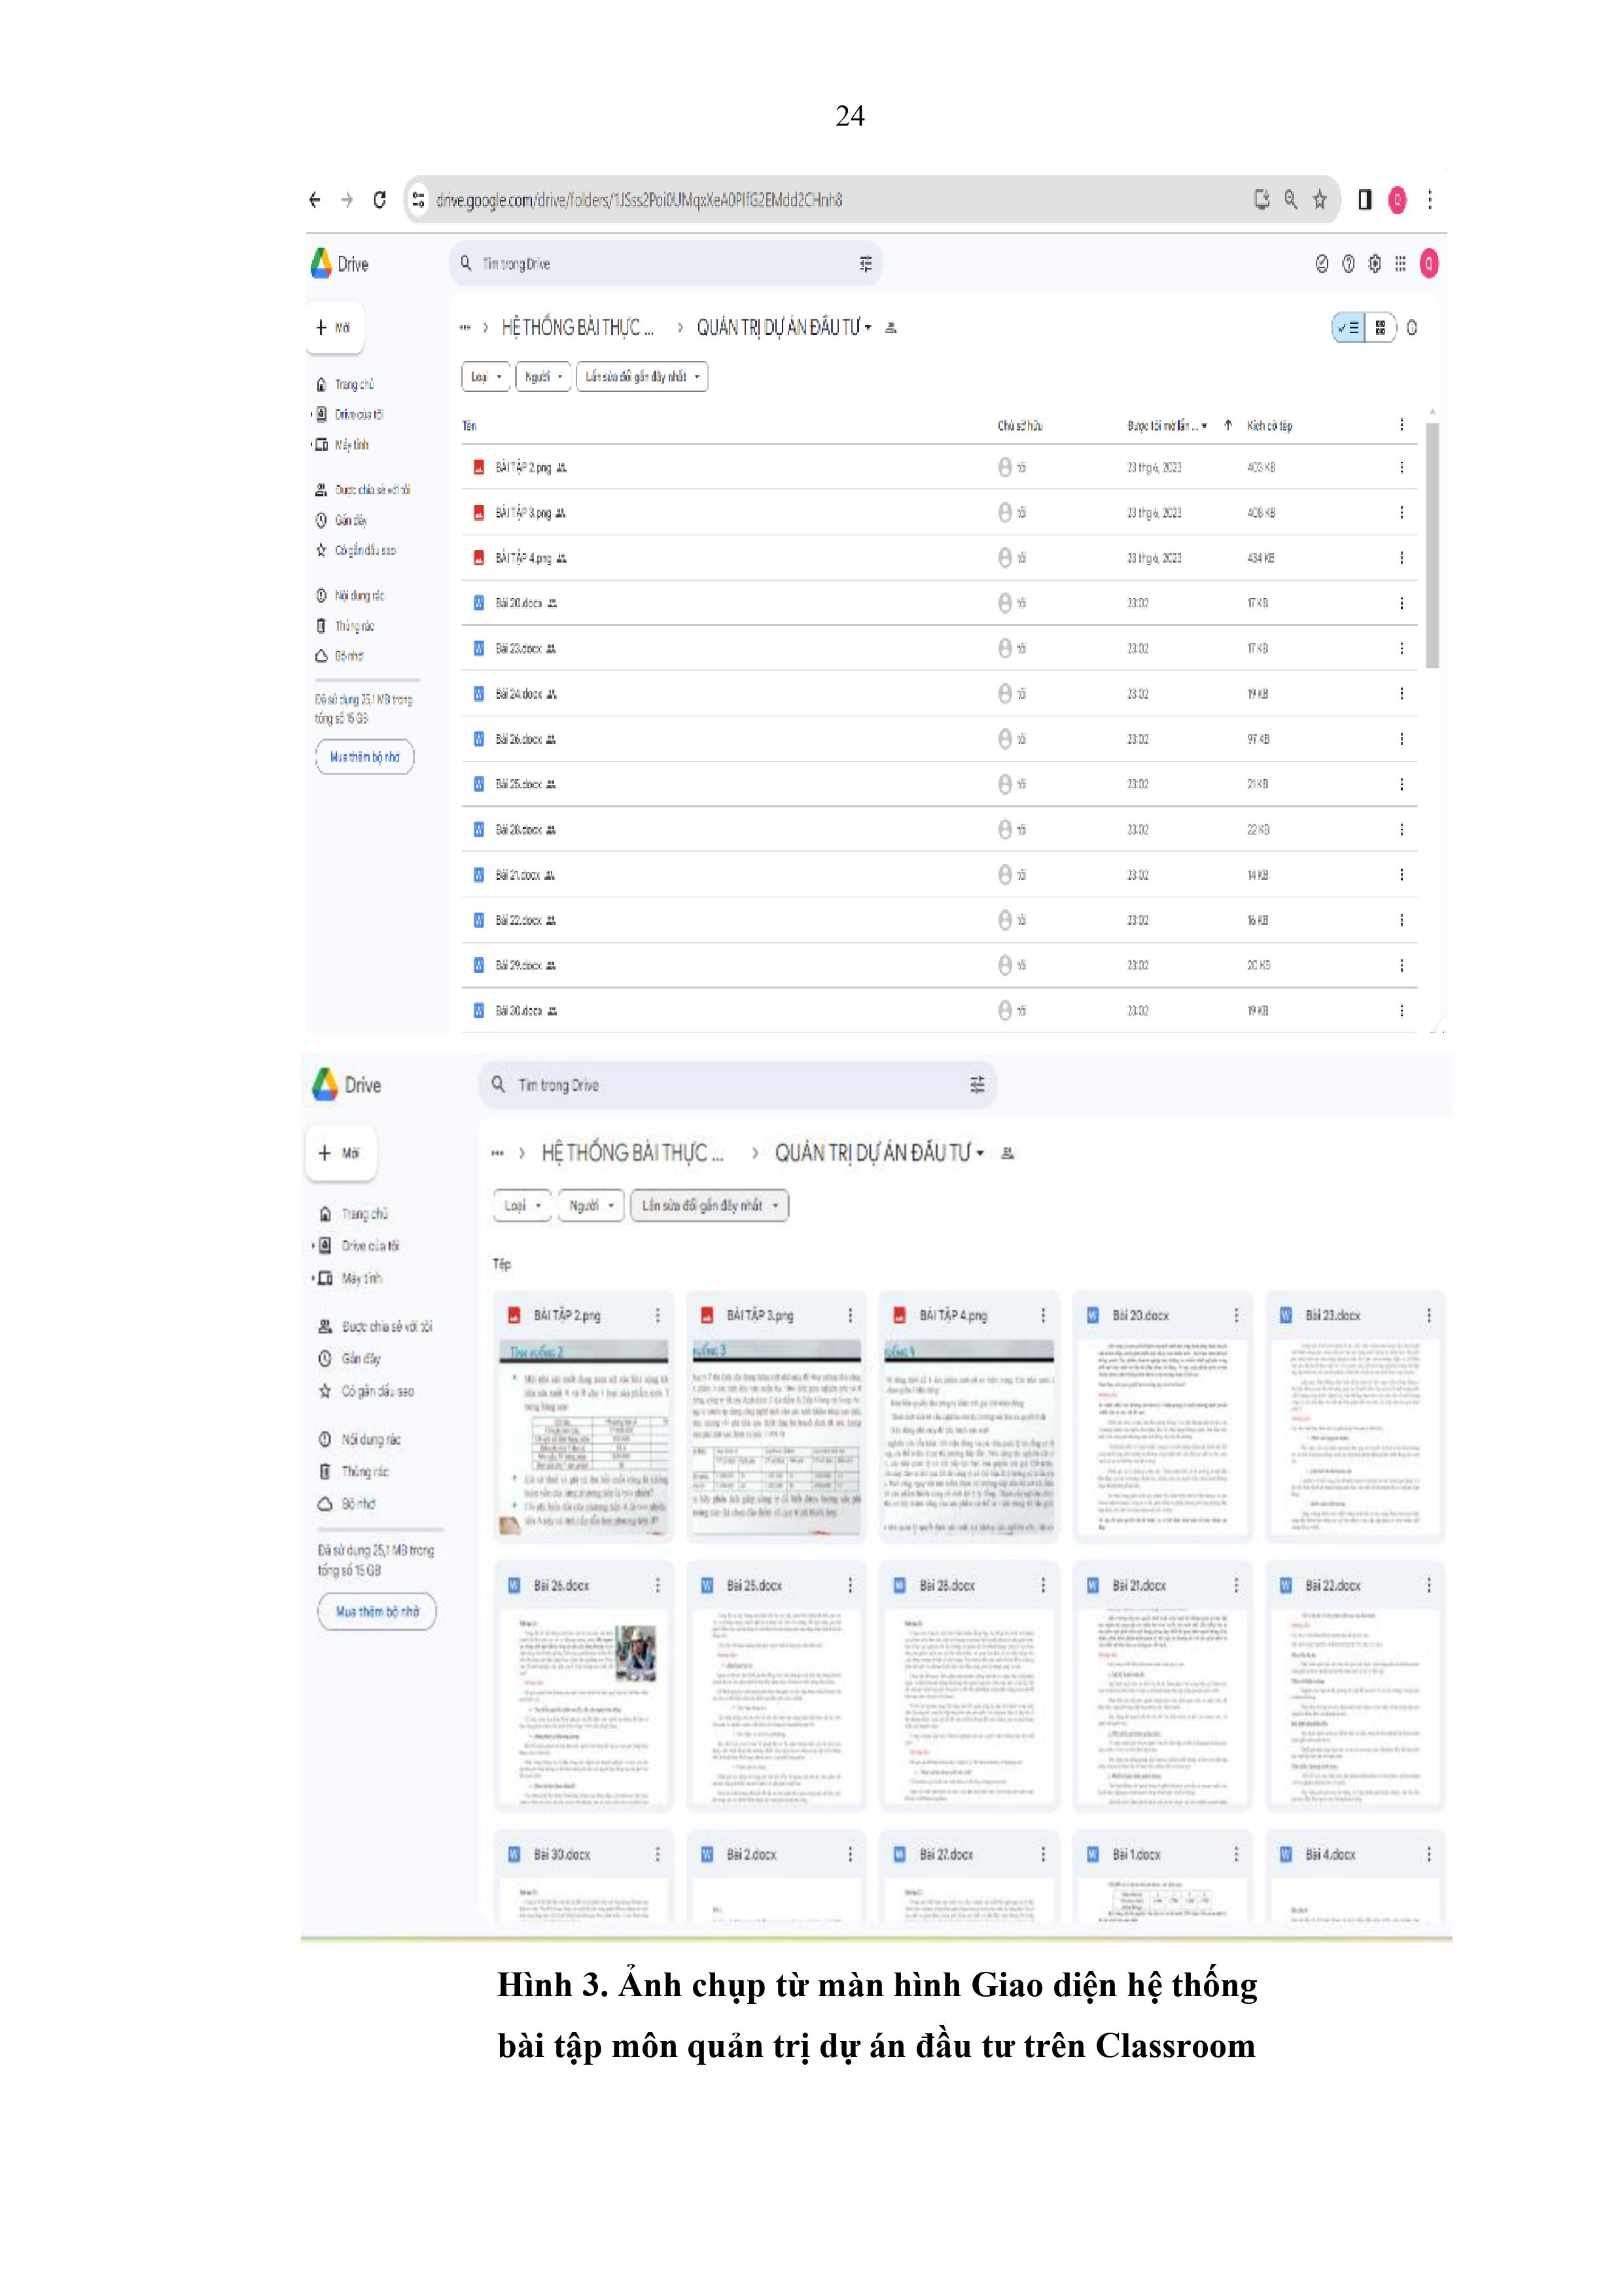Open more actions for Bài 29.docx row

pos(1401,966)
